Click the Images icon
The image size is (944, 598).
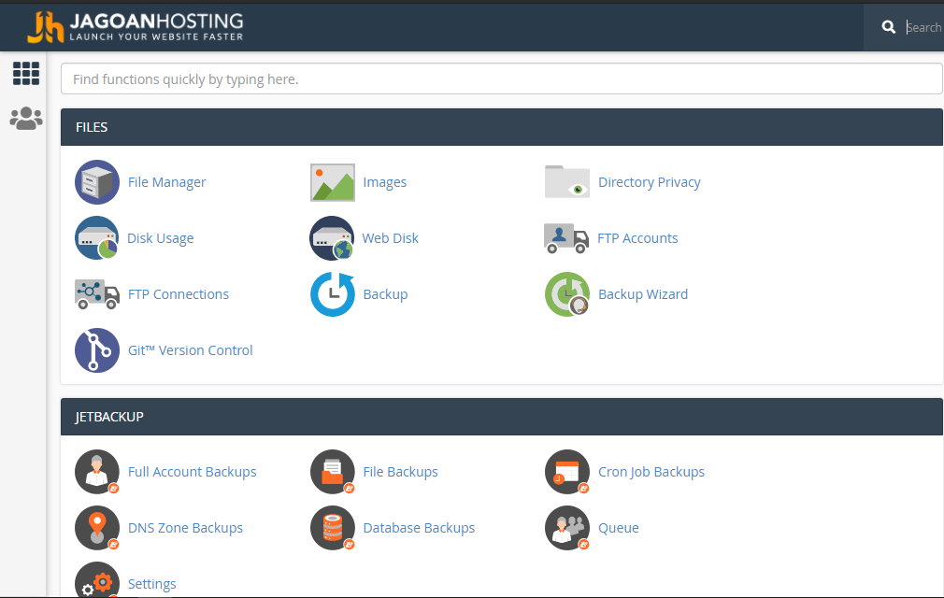(333, 182)
